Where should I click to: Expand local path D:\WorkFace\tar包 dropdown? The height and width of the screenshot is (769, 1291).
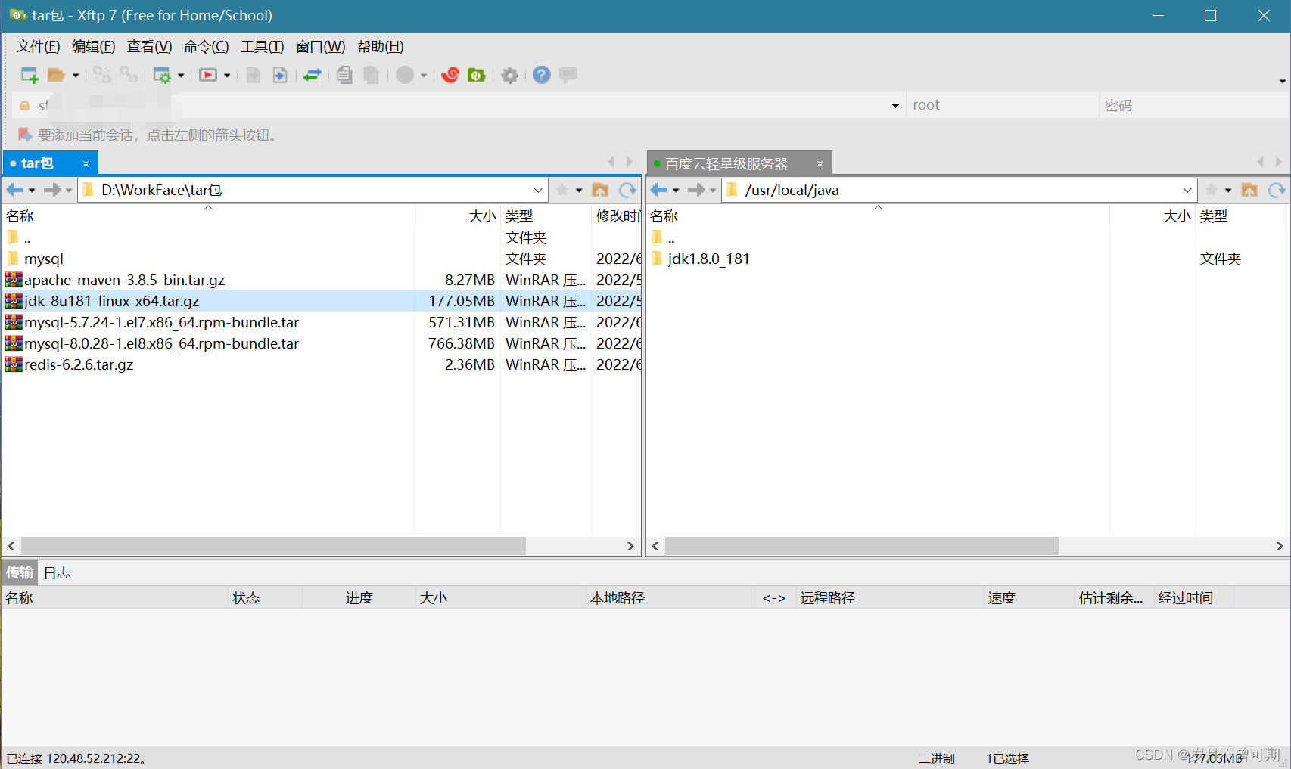(538, 190)
